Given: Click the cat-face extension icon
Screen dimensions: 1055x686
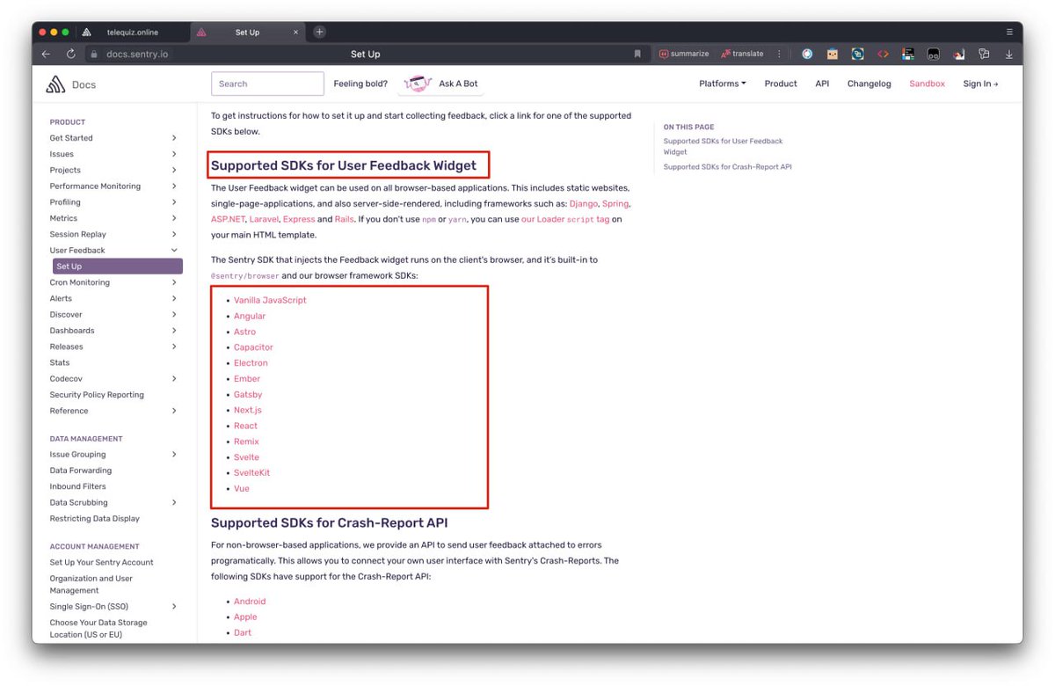Looking at the screenshot, I should 833,54.
